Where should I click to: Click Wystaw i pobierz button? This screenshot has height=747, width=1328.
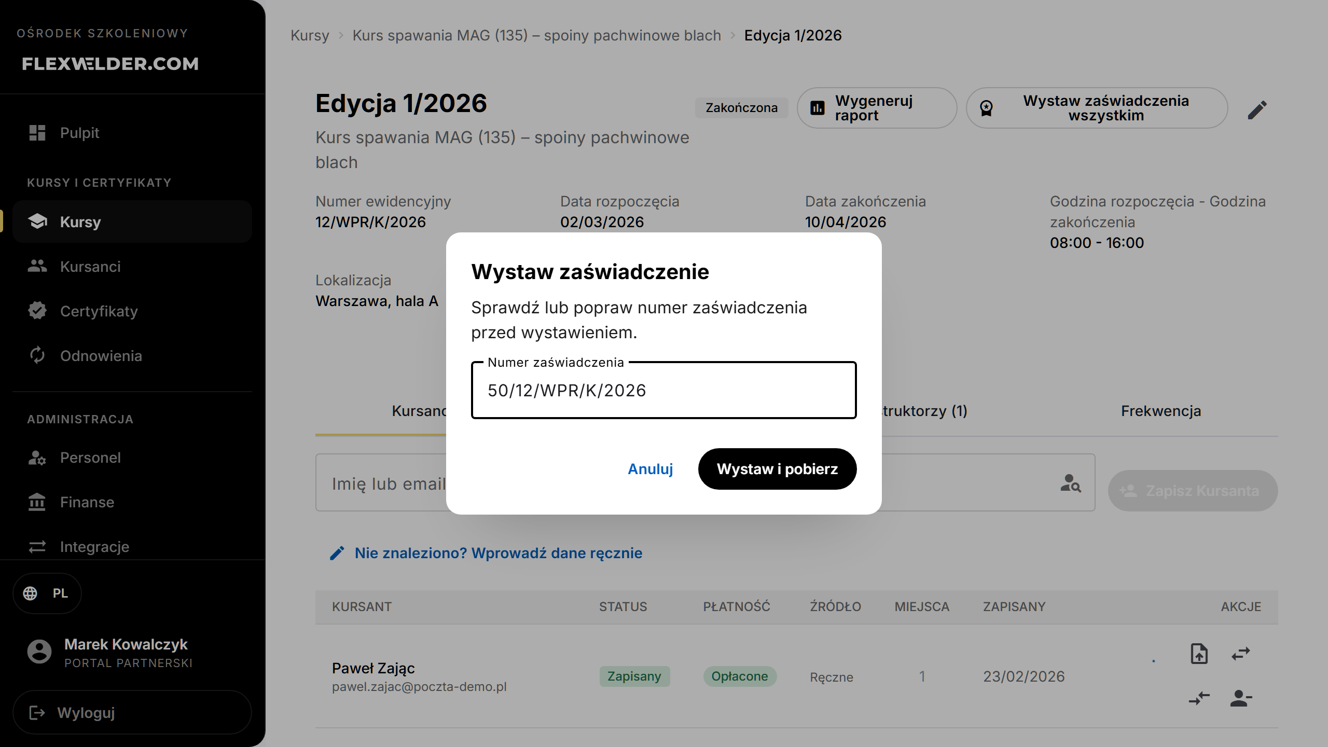click(777, 469)
